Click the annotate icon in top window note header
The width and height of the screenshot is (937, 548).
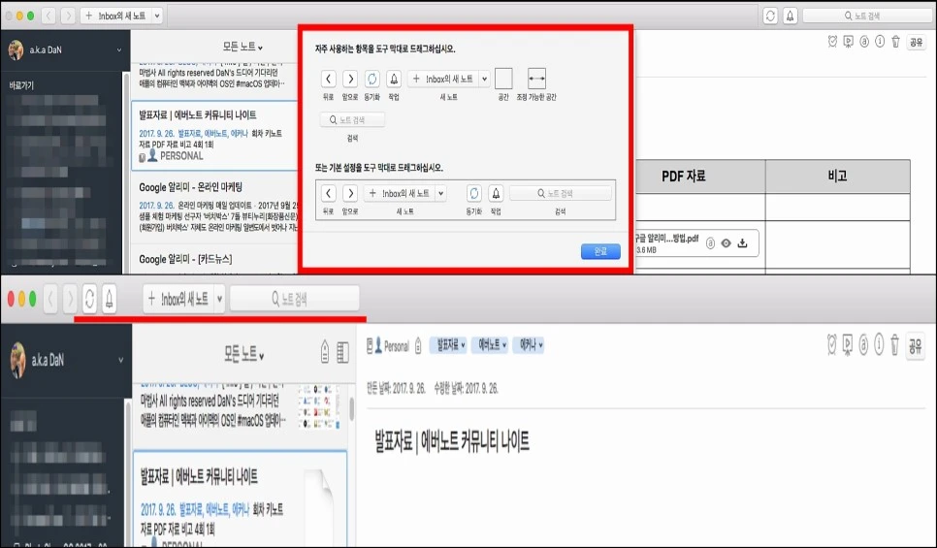tap(864, 42)
